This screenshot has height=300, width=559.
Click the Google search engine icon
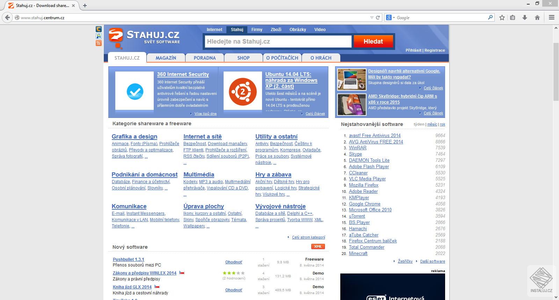click(389, 17)
